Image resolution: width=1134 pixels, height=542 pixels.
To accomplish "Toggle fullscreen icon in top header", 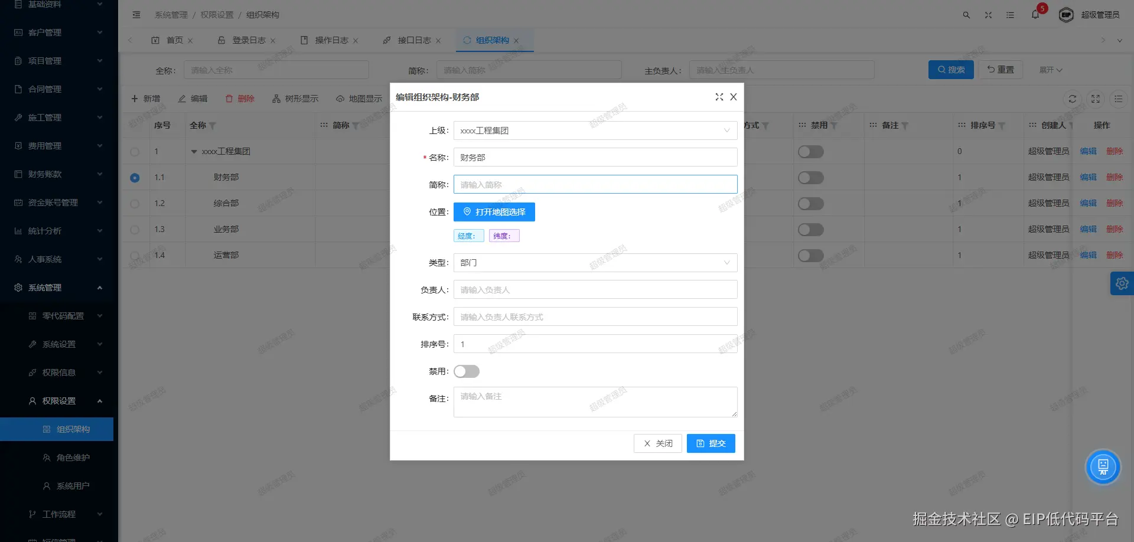I will 988,15.
